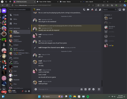Open Spotify from taskbar
This screenshot has width=127, height=99.
tap(88, 96)
